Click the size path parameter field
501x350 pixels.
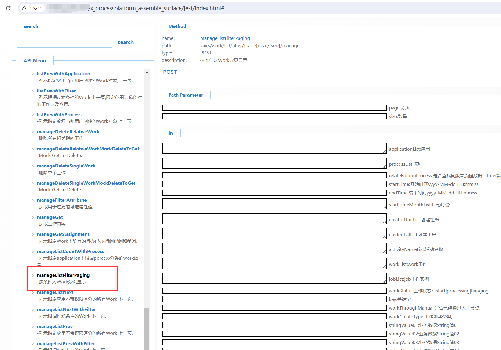(x=274, y=116)
